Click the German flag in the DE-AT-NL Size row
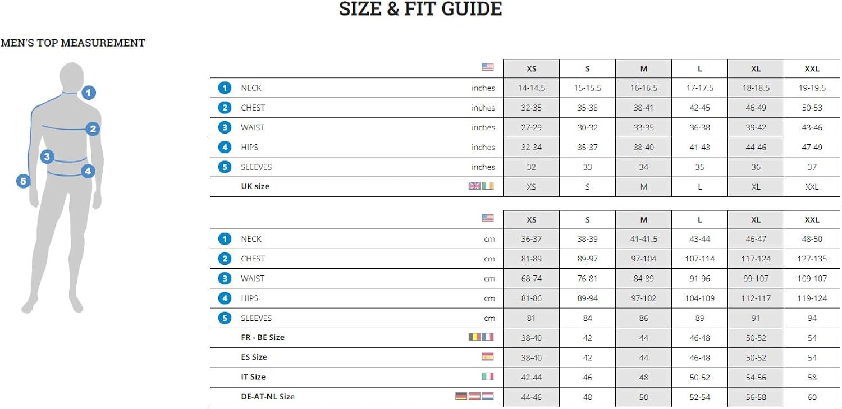This screenshot has height=409, width=842. point(461,396)
